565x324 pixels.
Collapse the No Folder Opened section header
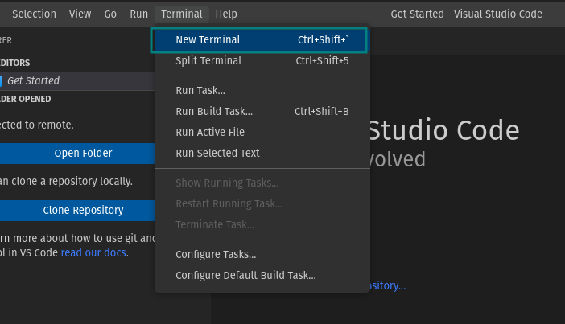click(x=77, y=99)
